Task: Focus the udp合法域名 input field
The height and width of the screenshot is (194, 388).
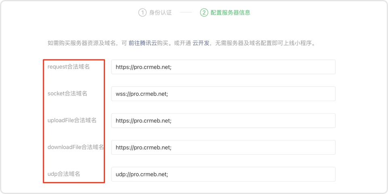Action: click(223, 174)
